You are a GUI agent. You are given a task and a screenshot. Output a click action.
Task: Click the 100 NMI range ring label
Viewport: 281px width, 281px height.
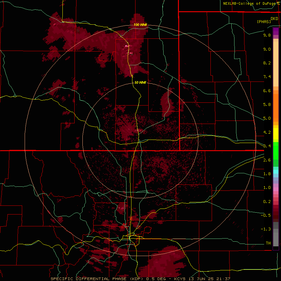pyautogui.click(x=140, y=25)
